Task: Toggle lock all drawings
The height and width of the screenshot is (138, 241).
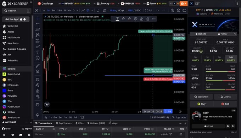Action: click(38, 91)
